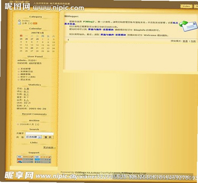Screen dimensions: 198x183
Task: Switch preview mode to 列表
Action: [193, 41]
